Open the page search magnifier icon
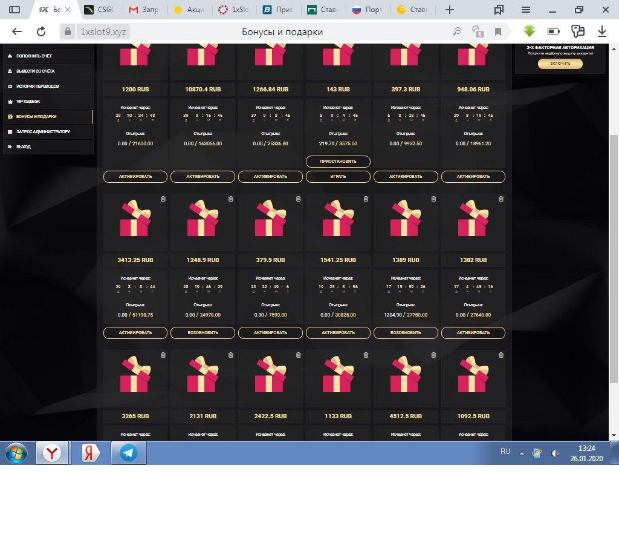Screen dimensions: 619x552 457,31
